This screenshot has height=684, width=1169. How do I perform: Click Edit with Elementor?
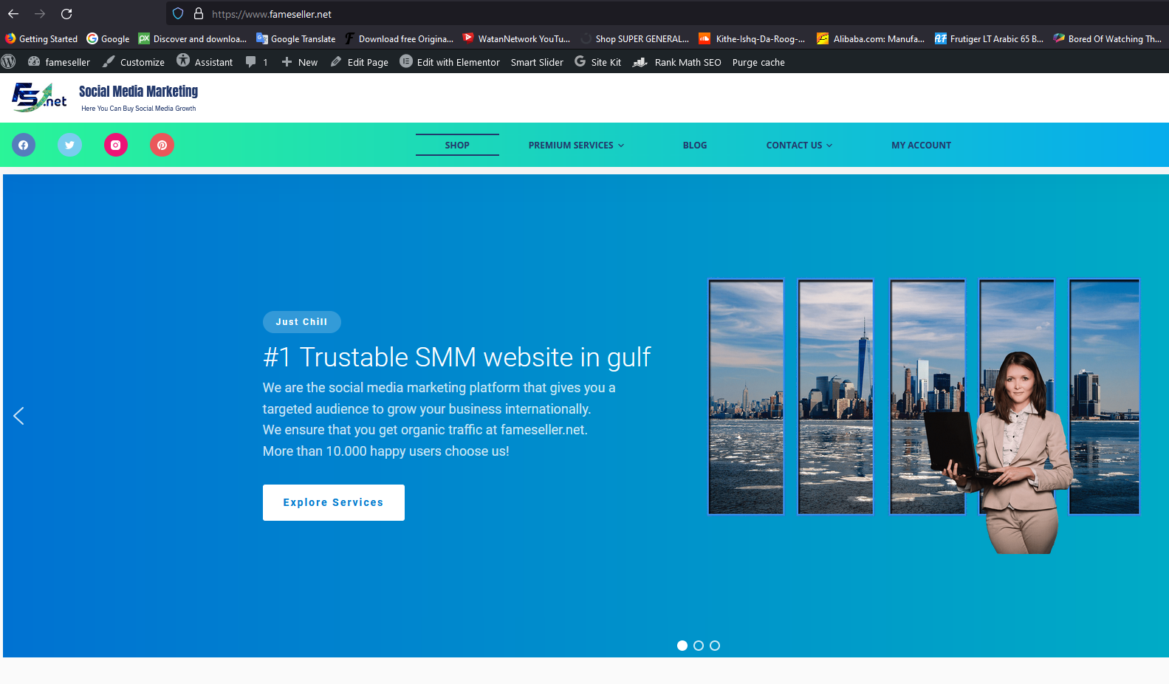[450, 62]
